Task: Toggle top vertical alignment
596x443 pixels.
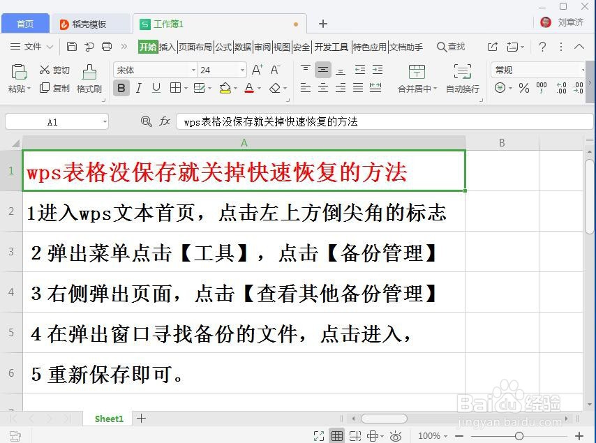Action: click(305, 70)
